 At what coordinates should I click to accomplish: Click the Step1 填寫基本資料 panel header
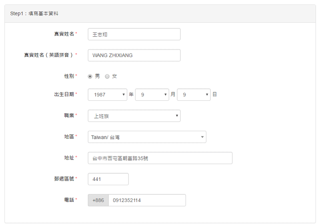click(160, 14)
